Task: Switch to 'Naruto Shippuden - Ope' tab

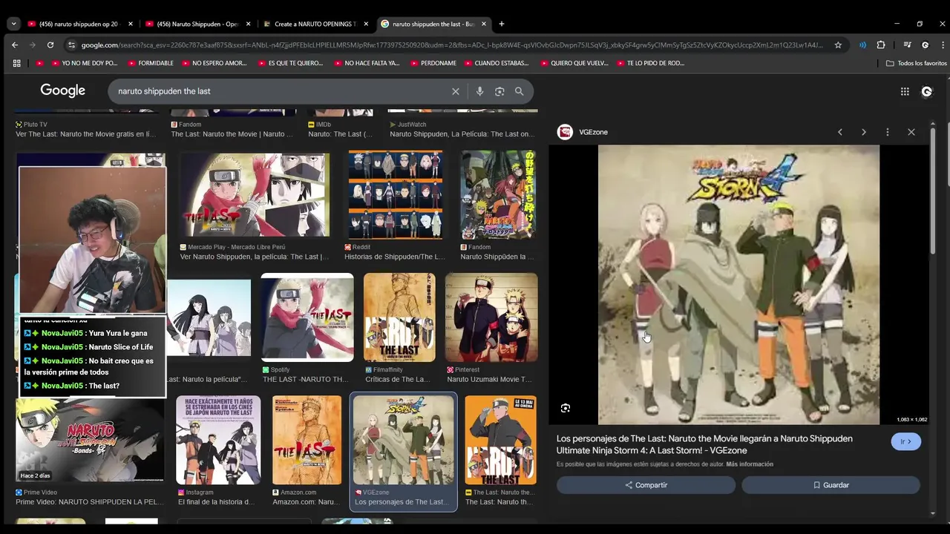Action: click(197, 24)
